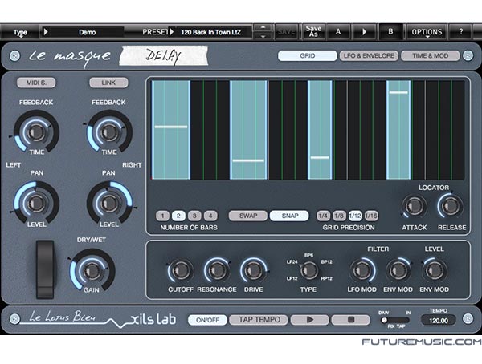
Task: Toggle the MIDI S. button
Action: 36,83
